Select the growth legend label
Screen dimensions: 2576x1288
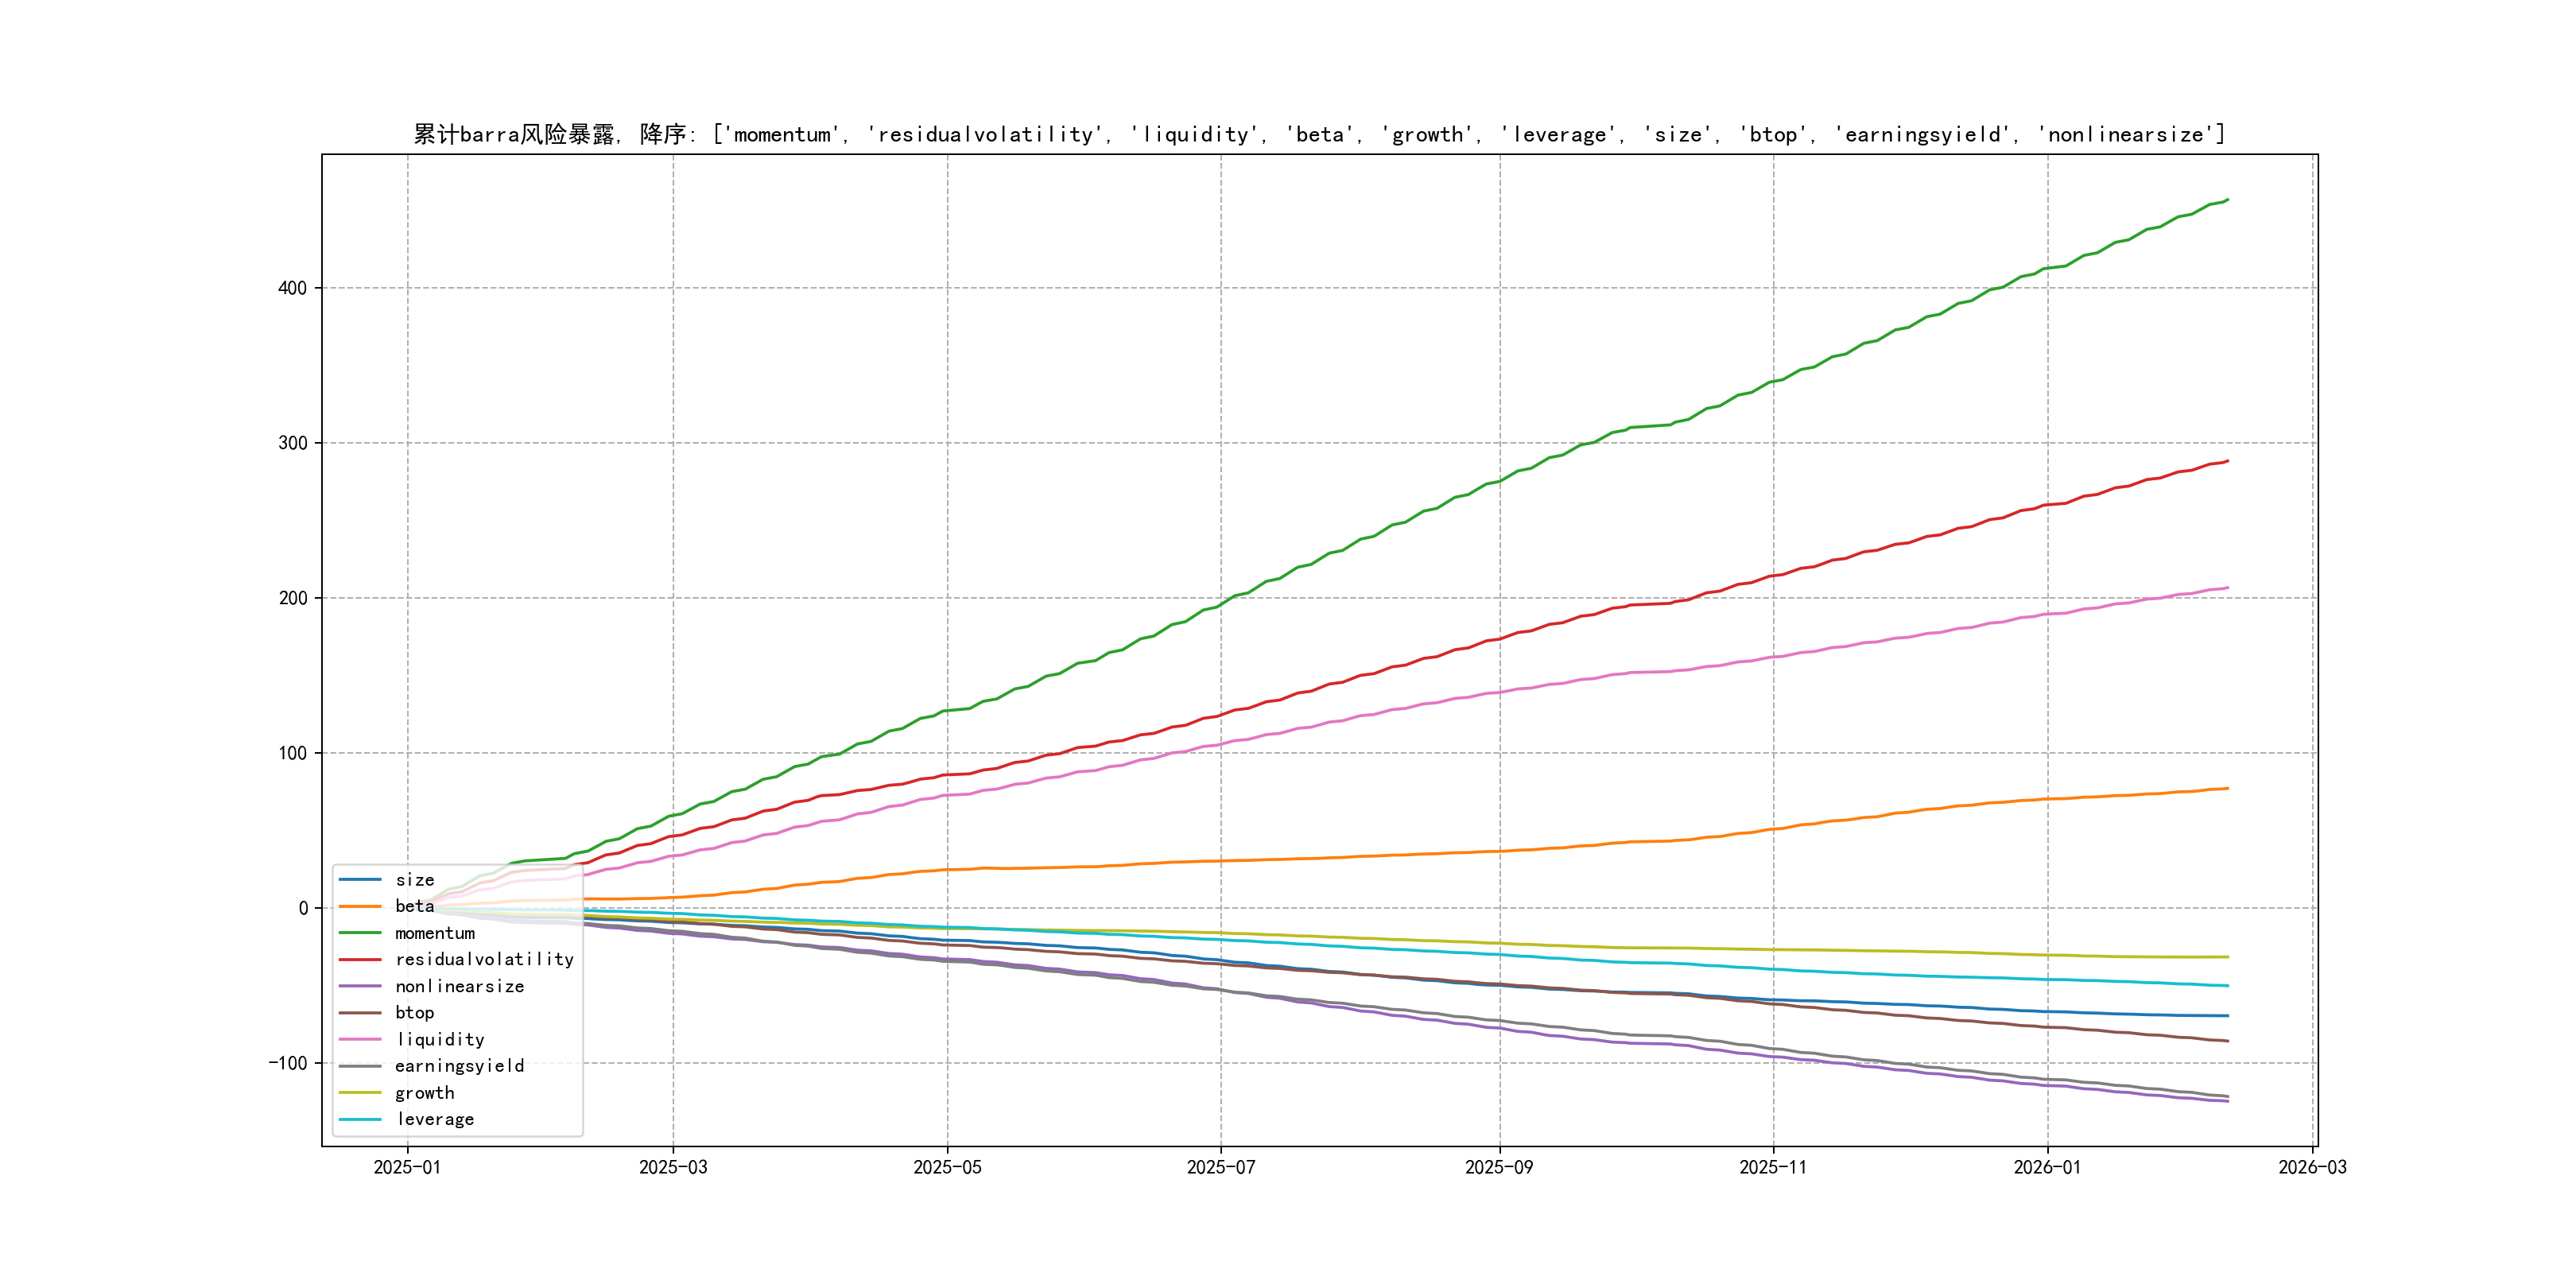pos(424,1093)
